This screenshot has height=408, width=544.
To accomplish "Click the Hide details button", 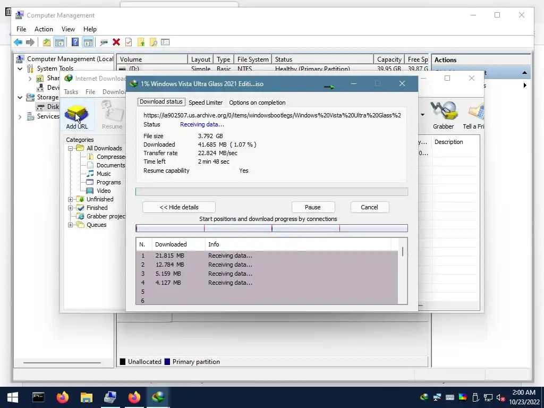I will (178, 207).
